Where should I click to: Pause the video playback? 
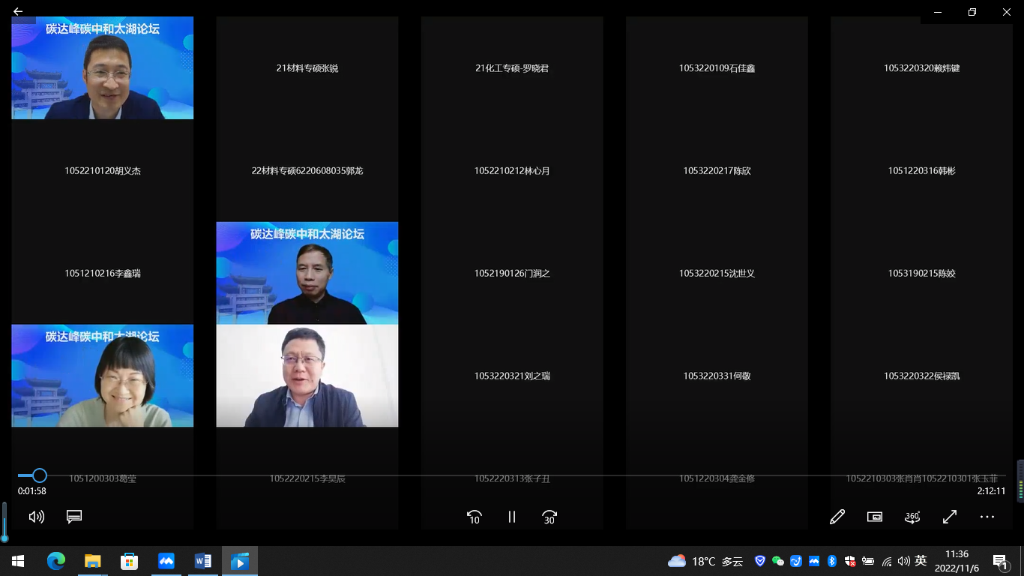[x=512, y=517]
